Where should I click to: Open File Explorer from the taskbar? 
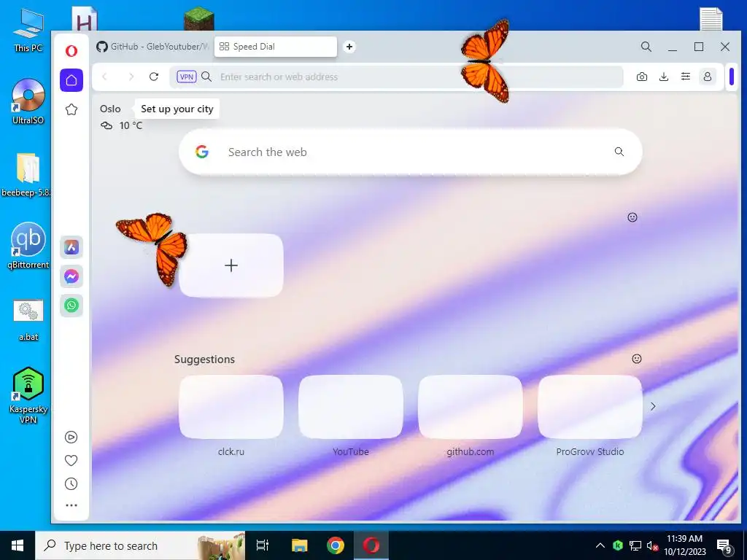(300, 545)
